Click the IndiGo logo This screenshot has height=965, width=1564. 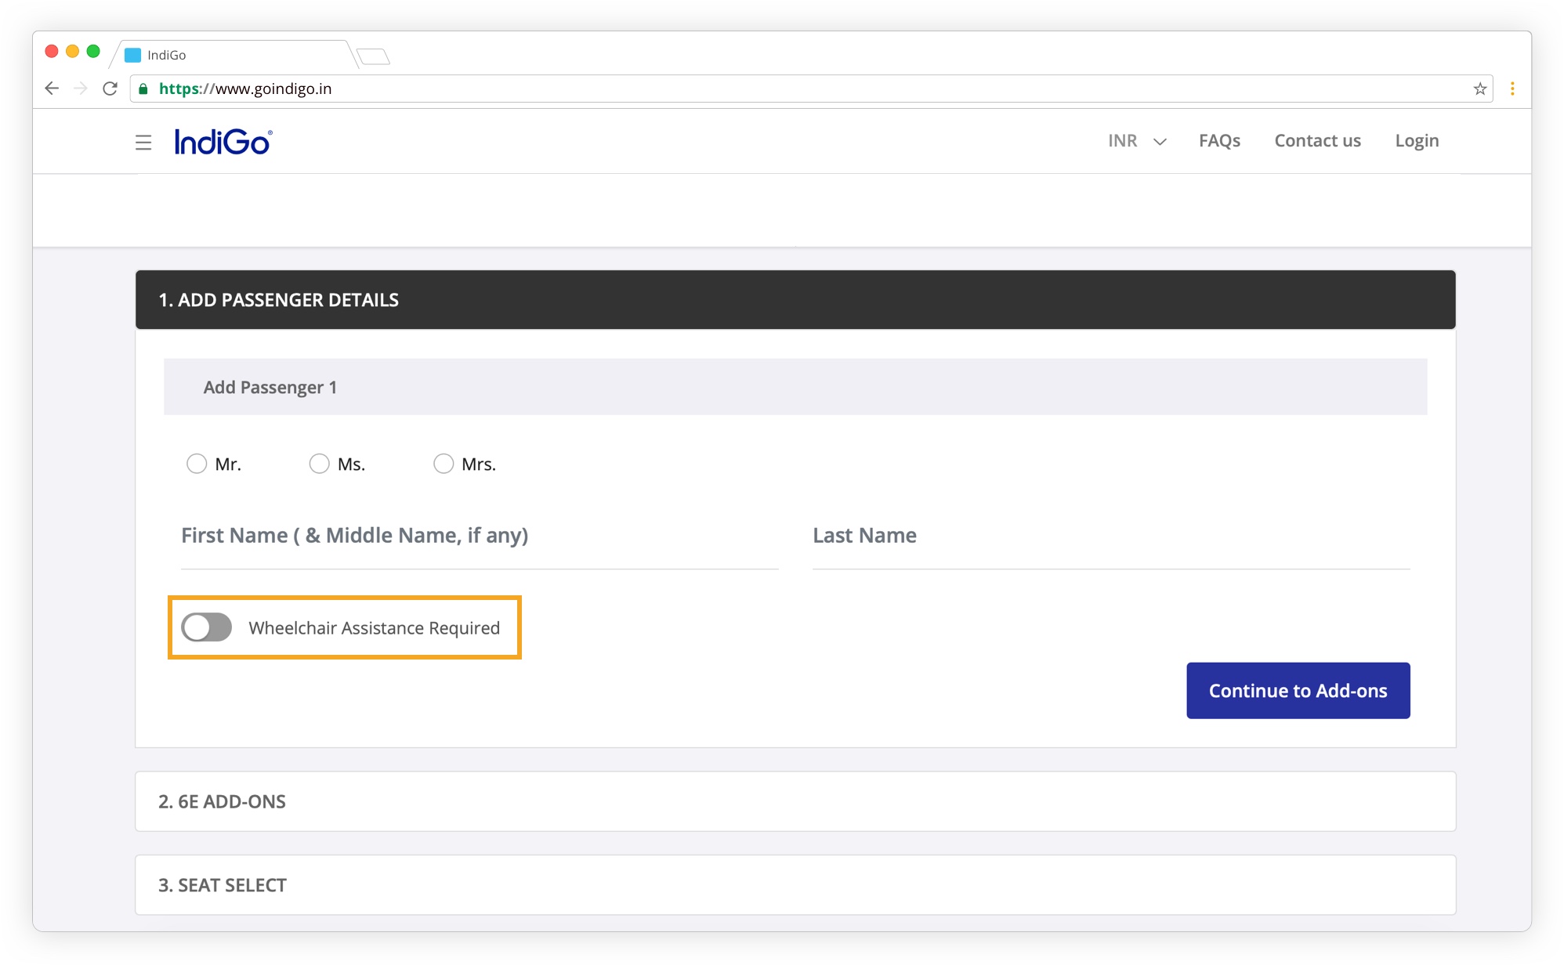tap(223, 142)
